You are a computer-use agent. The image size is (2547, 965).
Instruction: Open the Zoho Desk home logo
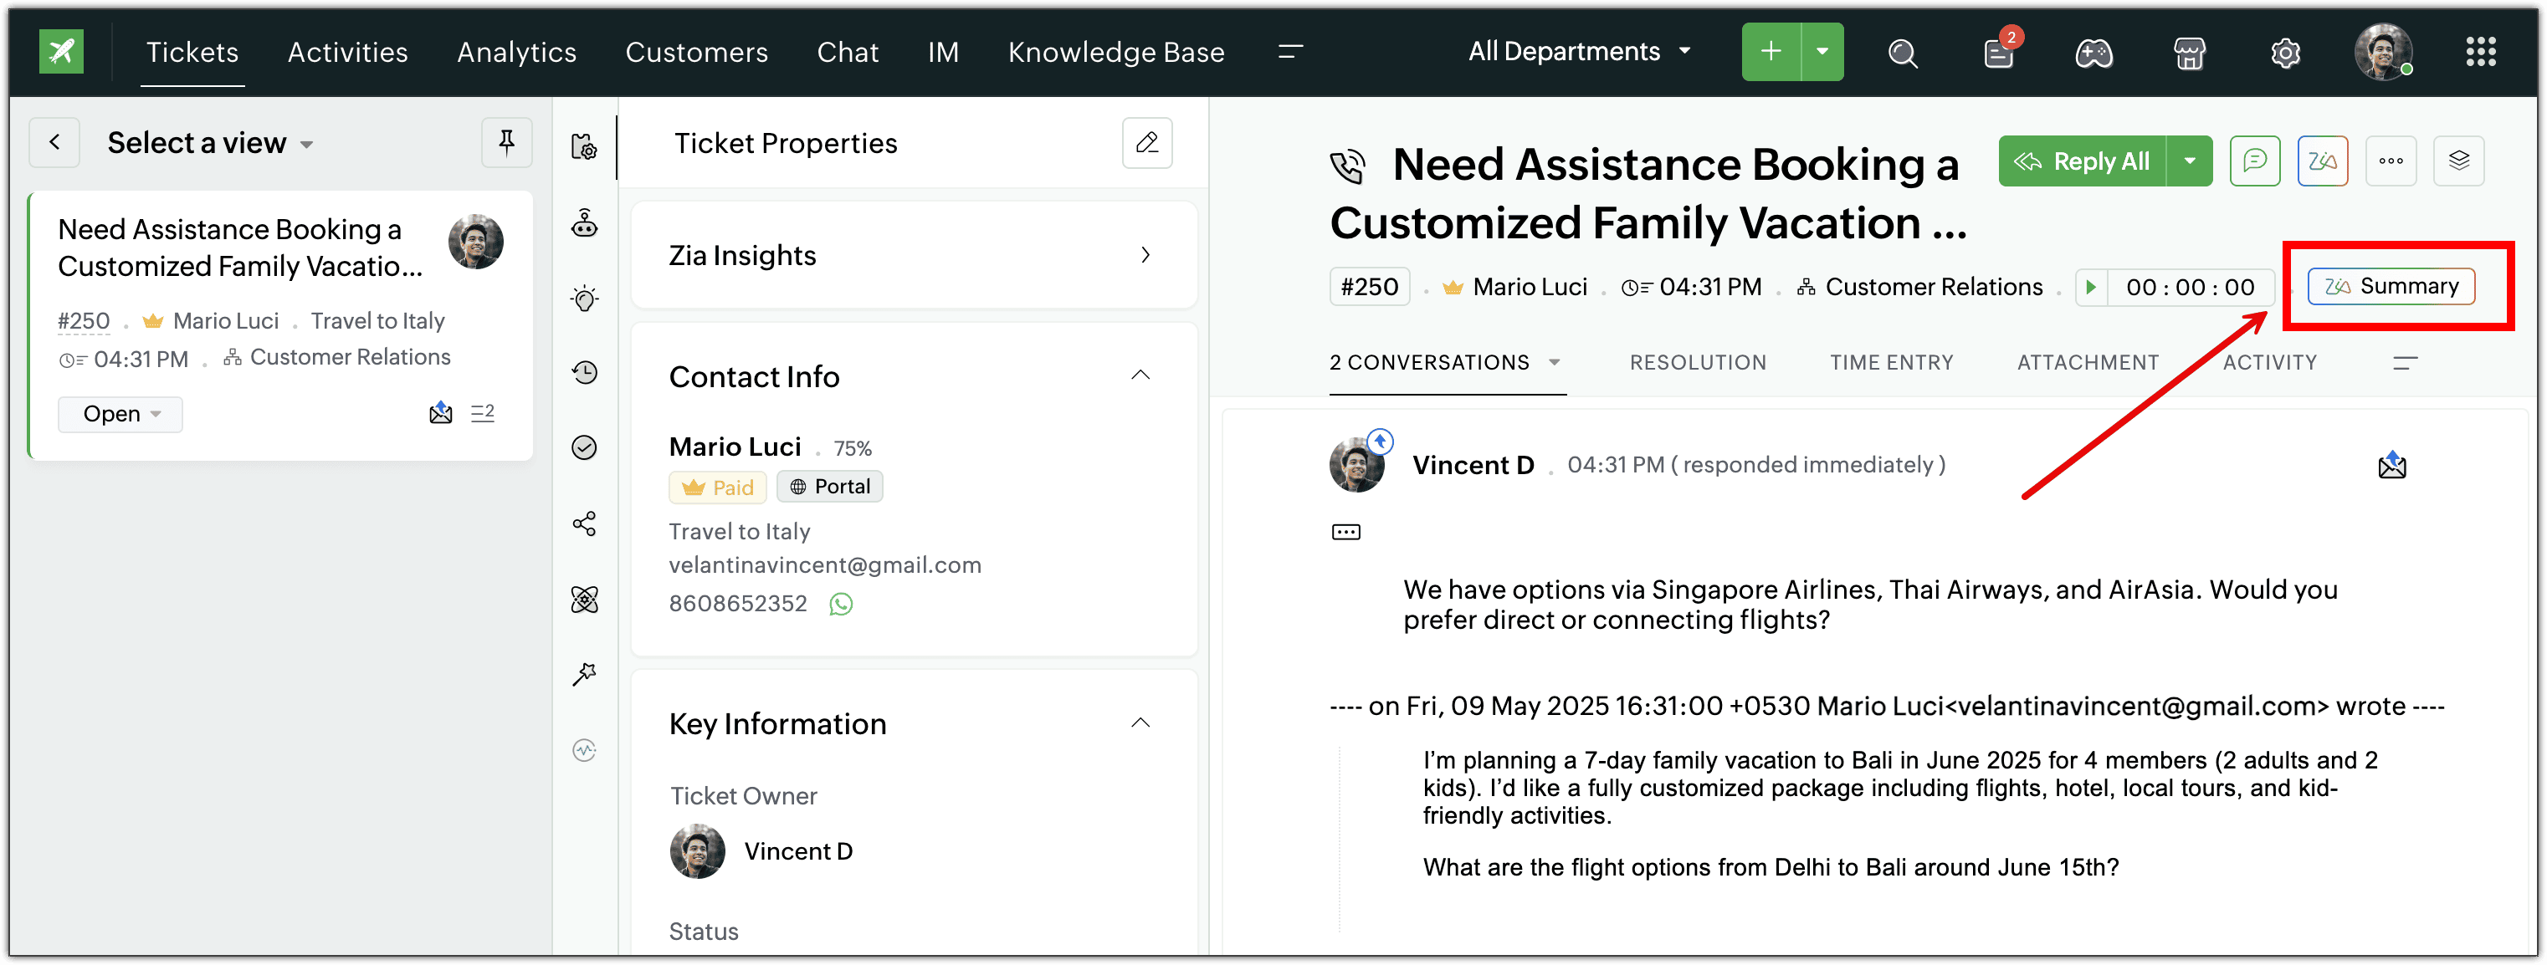(x=61, y=51)
